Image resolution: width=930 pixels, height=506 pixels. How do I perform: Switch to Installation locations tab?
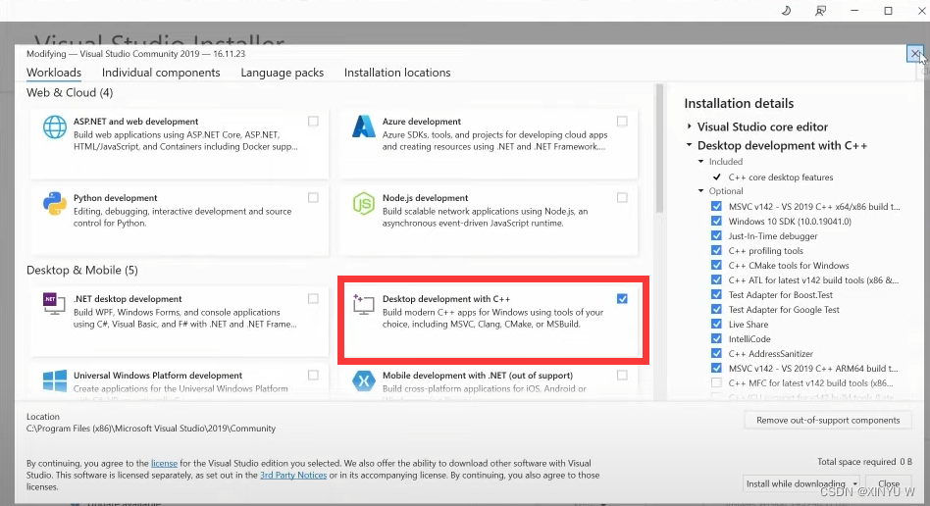(397, 73)
